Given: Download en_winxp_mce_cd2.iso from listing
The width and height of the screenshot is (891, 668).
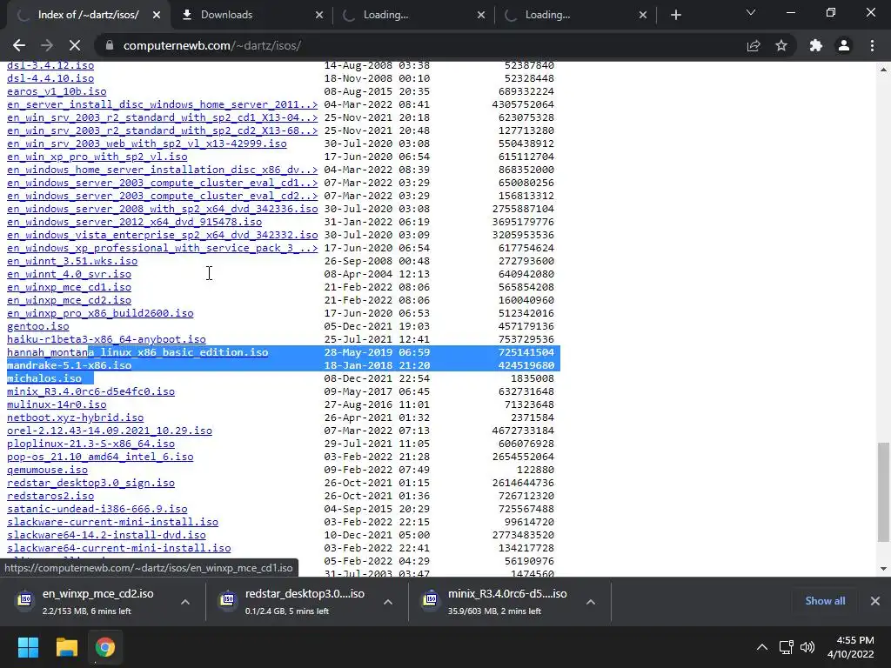Looking at the screenshot, I should tap(69, 300).
